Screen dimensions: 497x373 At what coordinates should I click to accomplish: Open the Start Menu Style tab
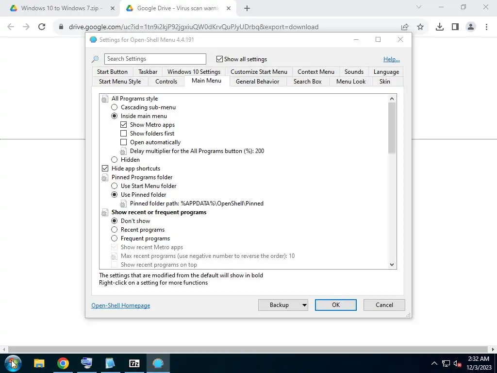(120, 82)
